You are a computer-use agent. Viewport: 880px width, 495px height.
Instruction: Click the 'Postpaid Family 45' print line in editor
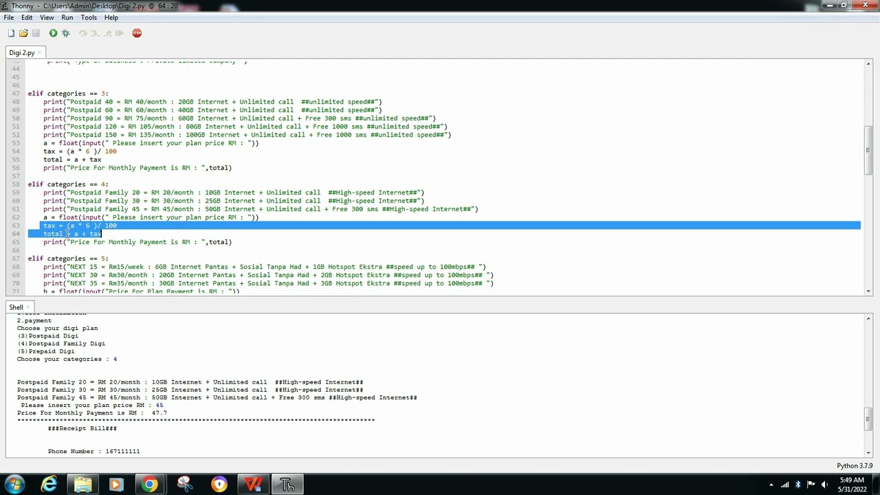click(x=261, y=209)
